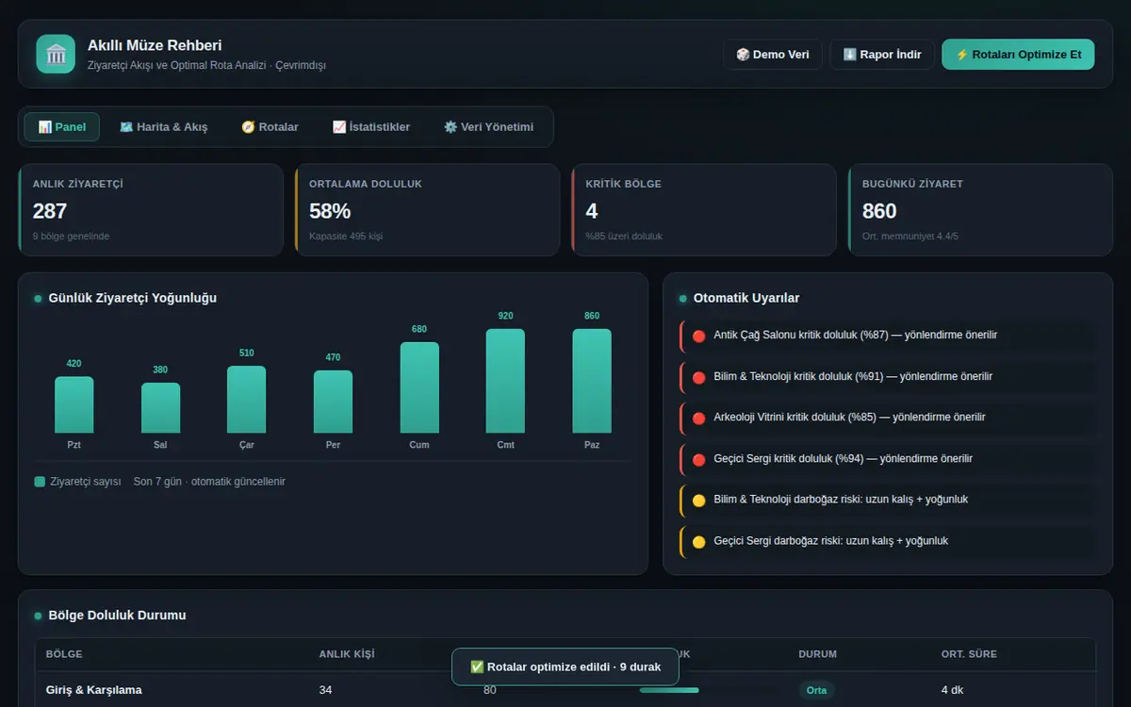
Task: Select the Çar bar showing 510
Action: pyautogui.click(x=246, y=400)
